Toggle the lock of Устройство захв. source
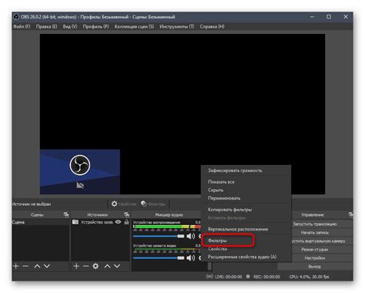365x293 pixels. [126, 222]
